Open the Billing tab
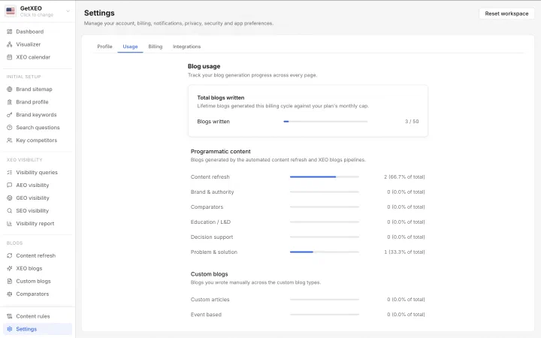 (156, 47)
